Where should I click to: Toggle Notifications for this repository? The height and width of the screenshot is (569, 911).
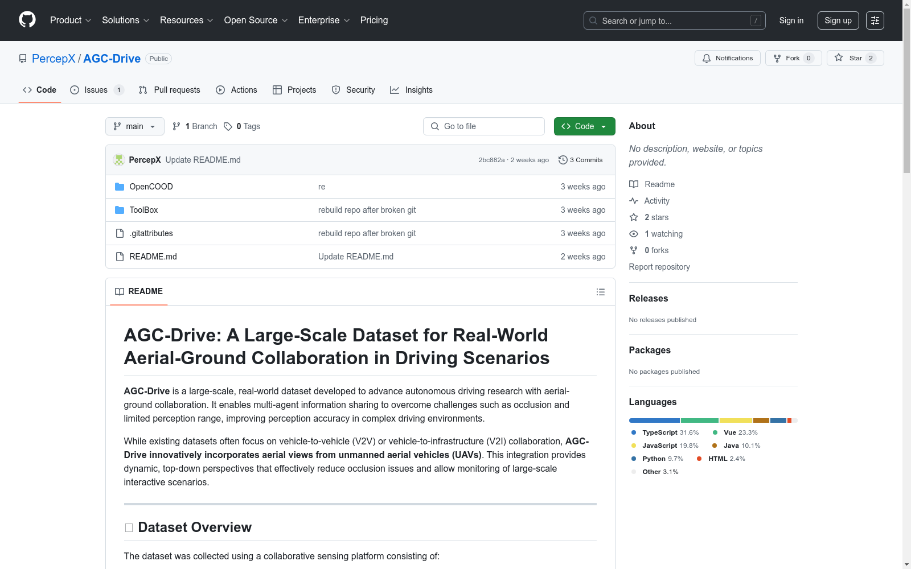tap(727, 58)
